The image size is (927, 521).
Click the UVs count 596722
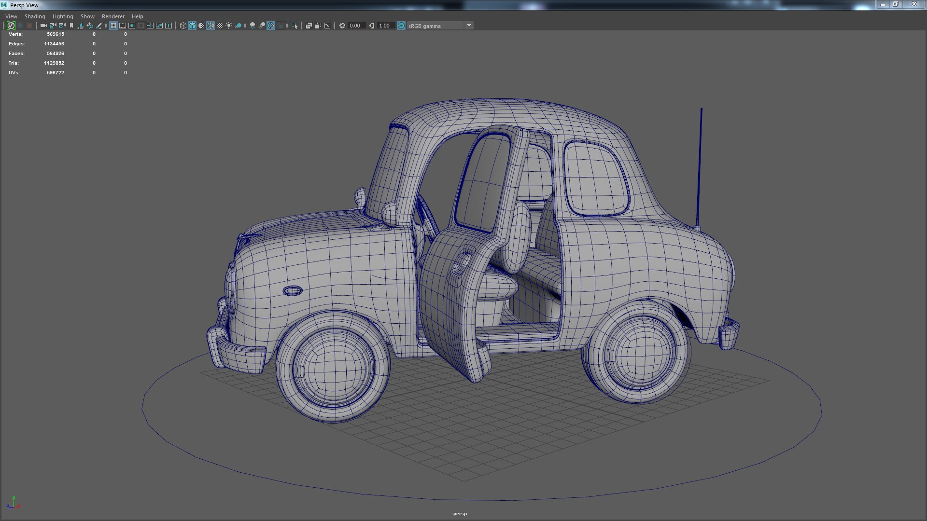[x=56, y=73]
